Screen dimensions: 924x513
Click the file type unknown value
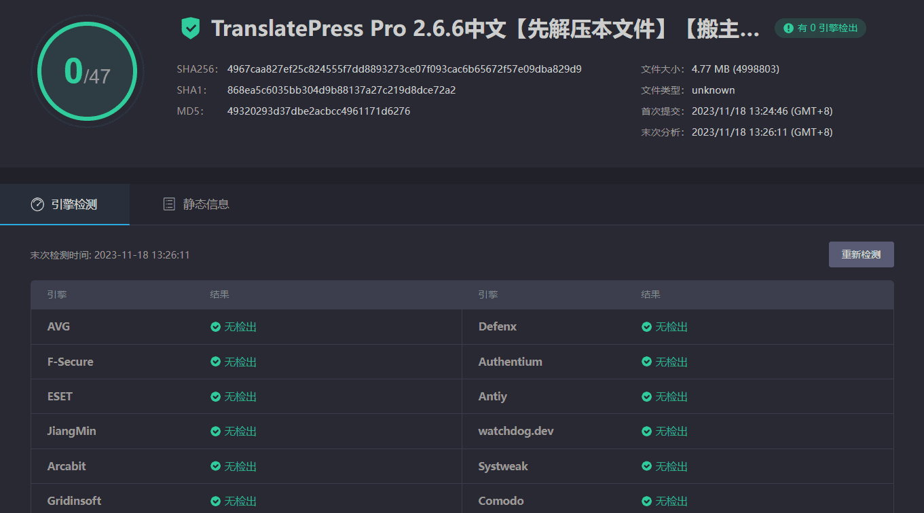coord(713,90)
